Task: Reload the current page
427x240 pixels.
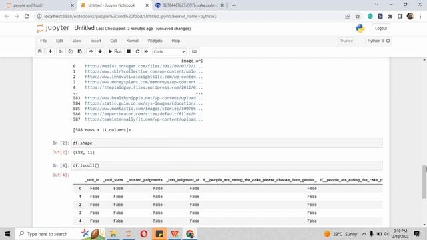Action: 27,16
